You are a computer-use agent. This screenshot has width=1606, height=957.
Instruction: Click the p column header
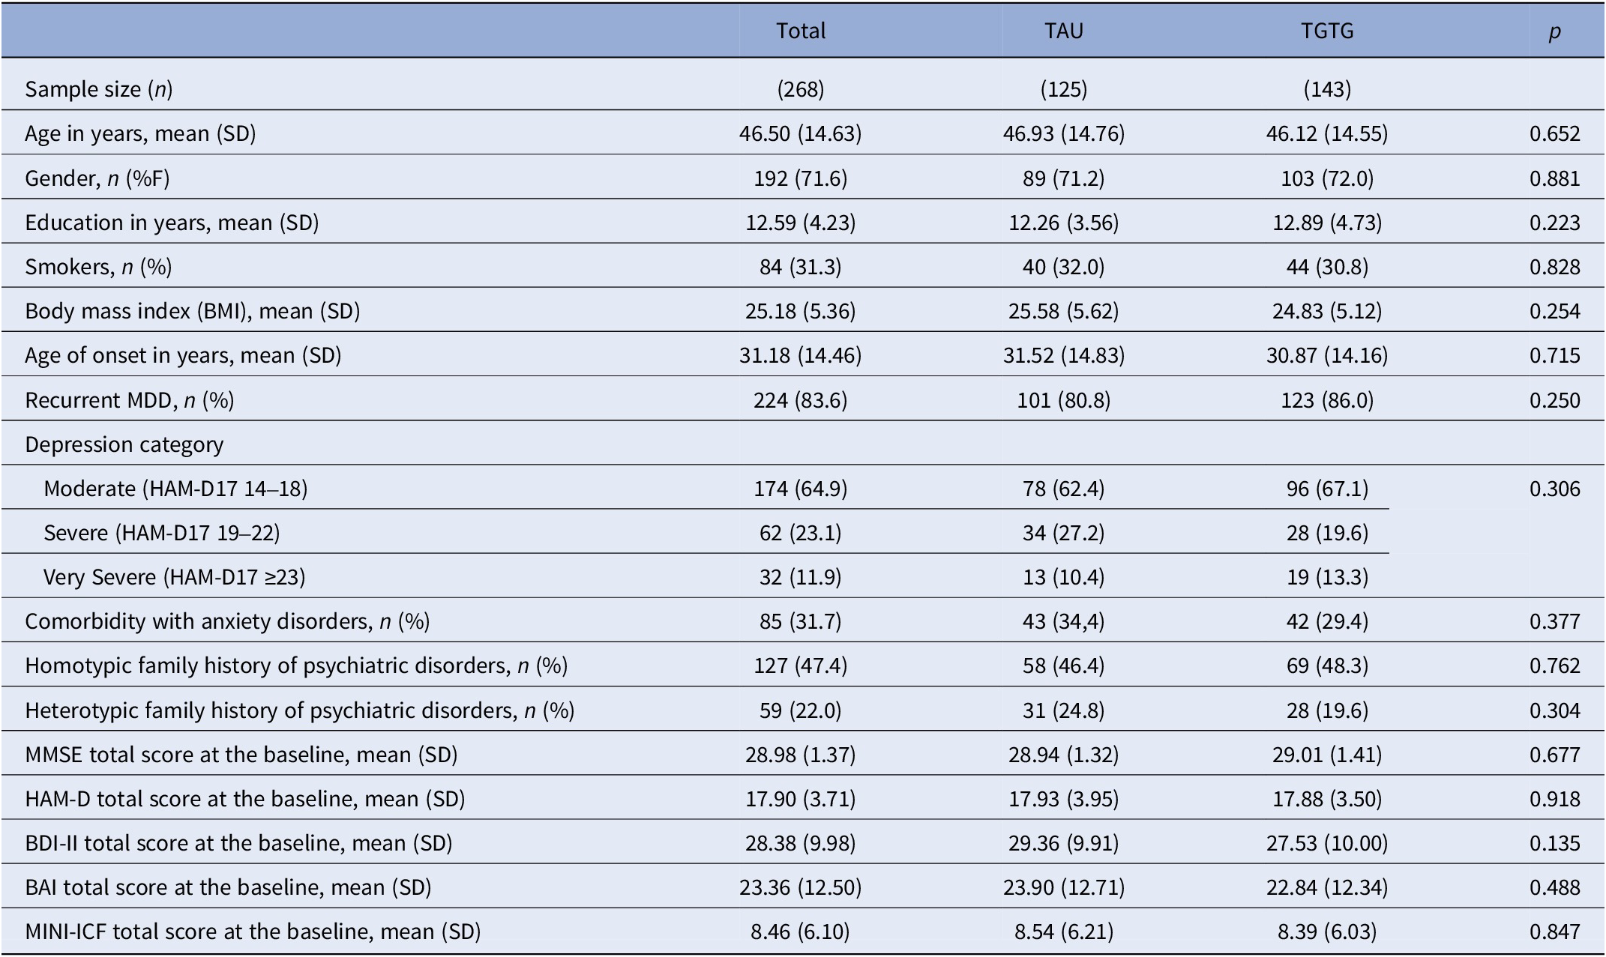point(1554,31)
